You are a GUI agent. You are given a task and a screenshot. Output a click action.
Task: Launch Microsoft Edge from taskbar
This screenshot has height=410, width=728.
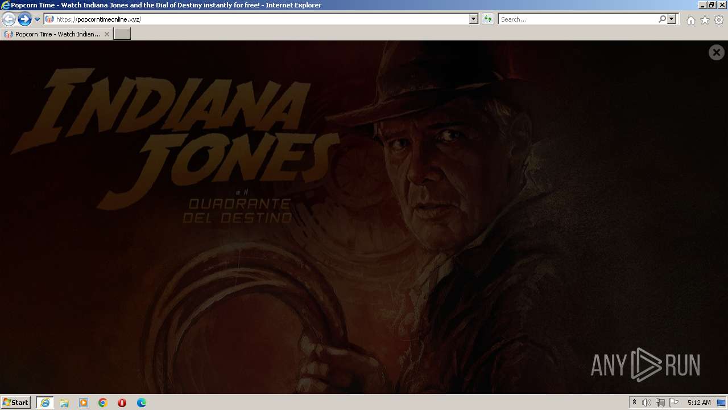[x=142, y=403]
